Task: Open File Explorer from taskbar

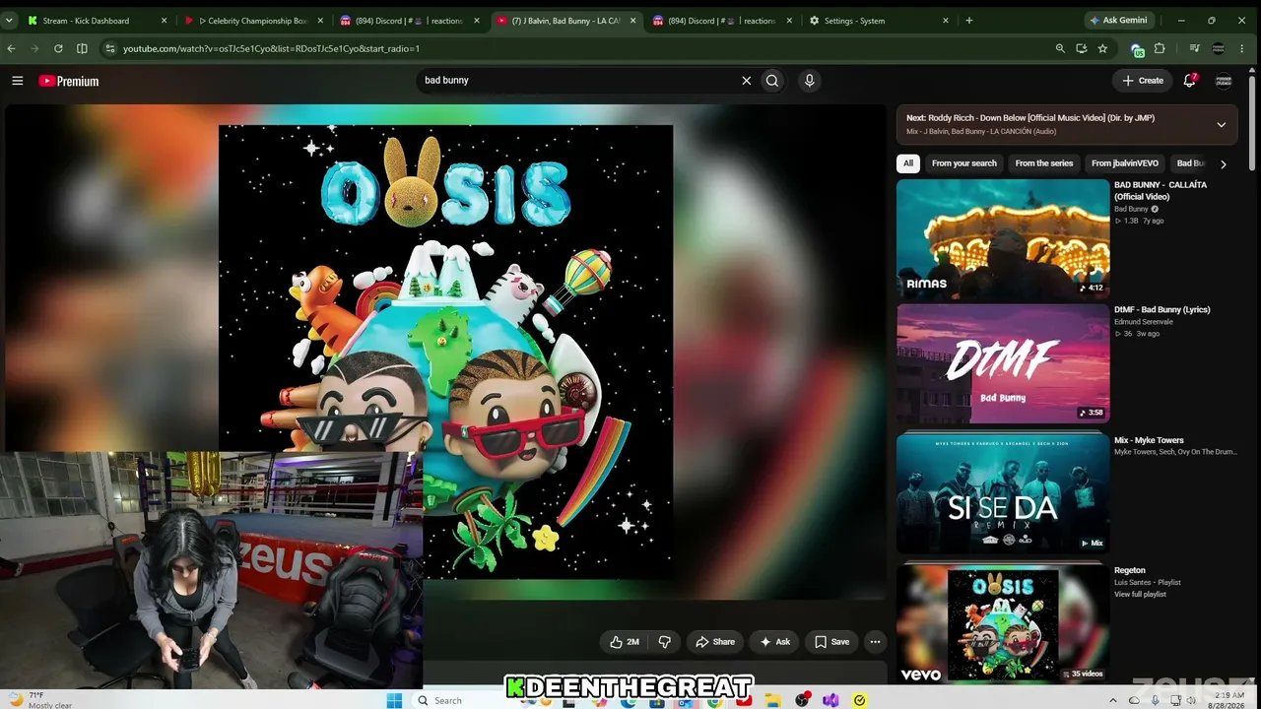Action: click(x=773, y=700)
